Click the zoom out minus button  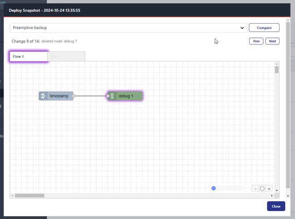click(x=255, y=188)
